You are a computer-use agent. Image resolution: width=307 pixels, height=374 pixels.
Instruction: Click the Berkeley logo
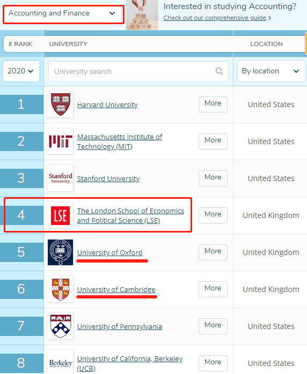(x=61, y=363)
